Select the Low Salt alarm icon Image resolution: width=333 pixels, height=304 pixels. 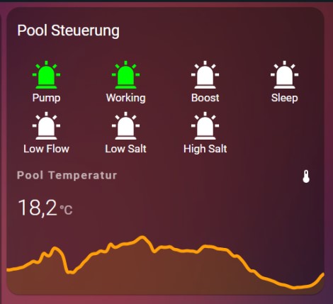point(125,126)
